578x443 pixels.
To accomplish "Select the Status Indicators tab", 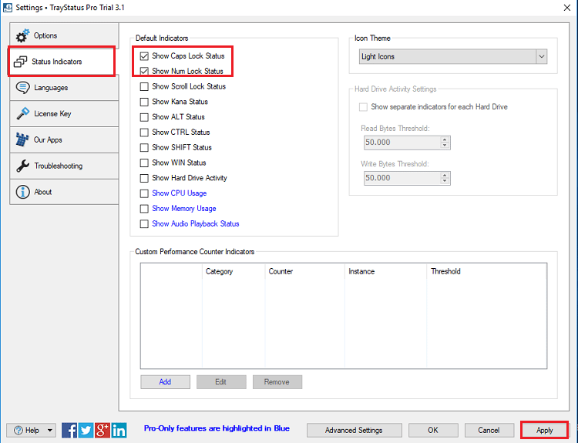I will 62,62.
